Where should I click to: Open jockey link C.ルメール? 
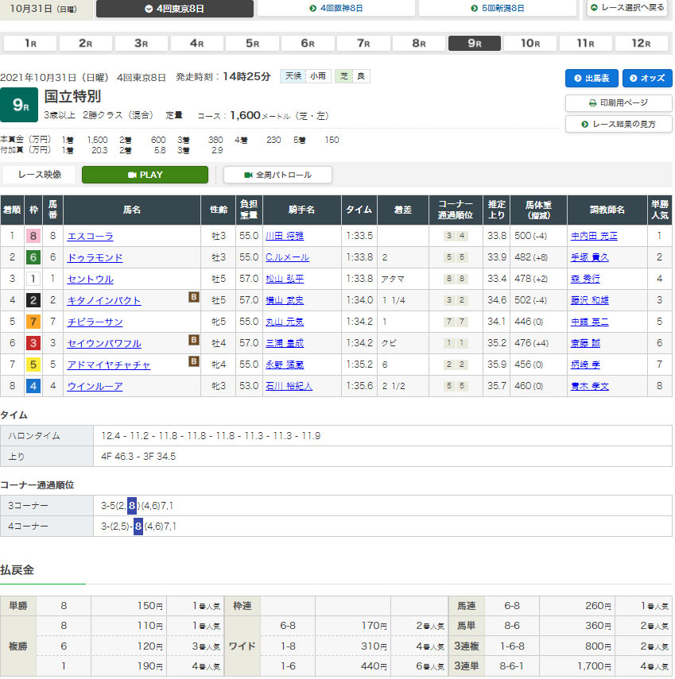tap(287, 257)
